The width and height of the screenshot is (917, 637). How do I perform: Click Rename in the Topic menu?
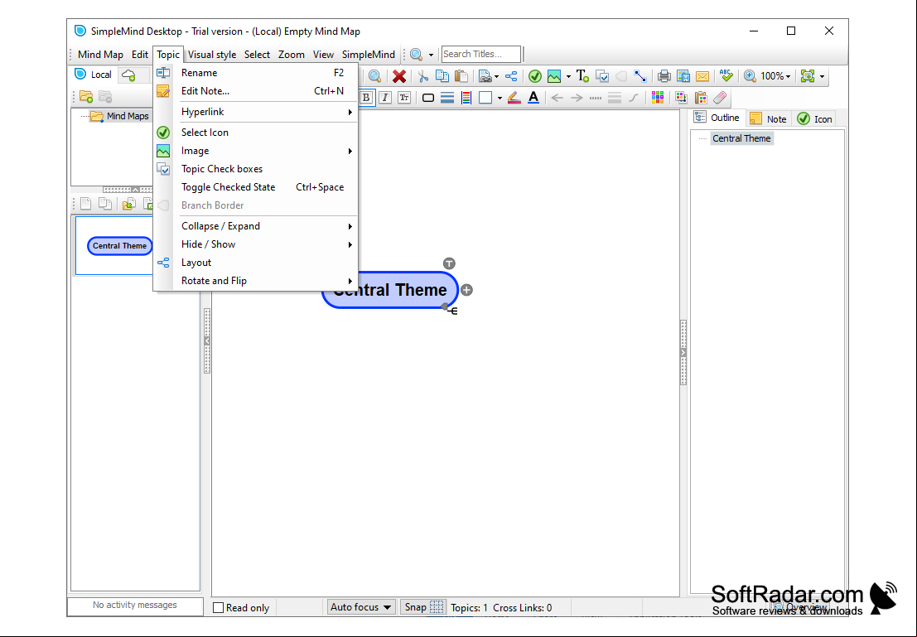(255, 73)
